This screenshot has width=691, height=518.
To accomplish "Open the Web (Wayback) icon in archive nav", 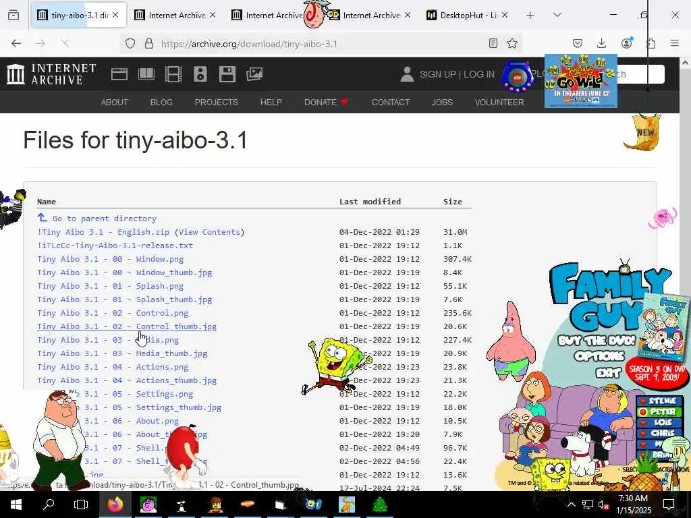I will [x=119, y=74].
